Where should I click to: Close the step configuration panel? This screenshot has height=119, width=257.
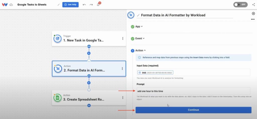click(253, 13)
